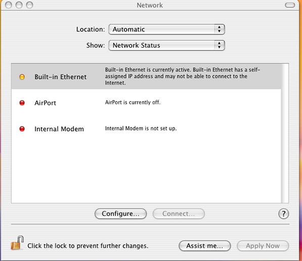Open the Location dropdown set to Automatic
Screen dimensions: 302x261
pos(166,29)
